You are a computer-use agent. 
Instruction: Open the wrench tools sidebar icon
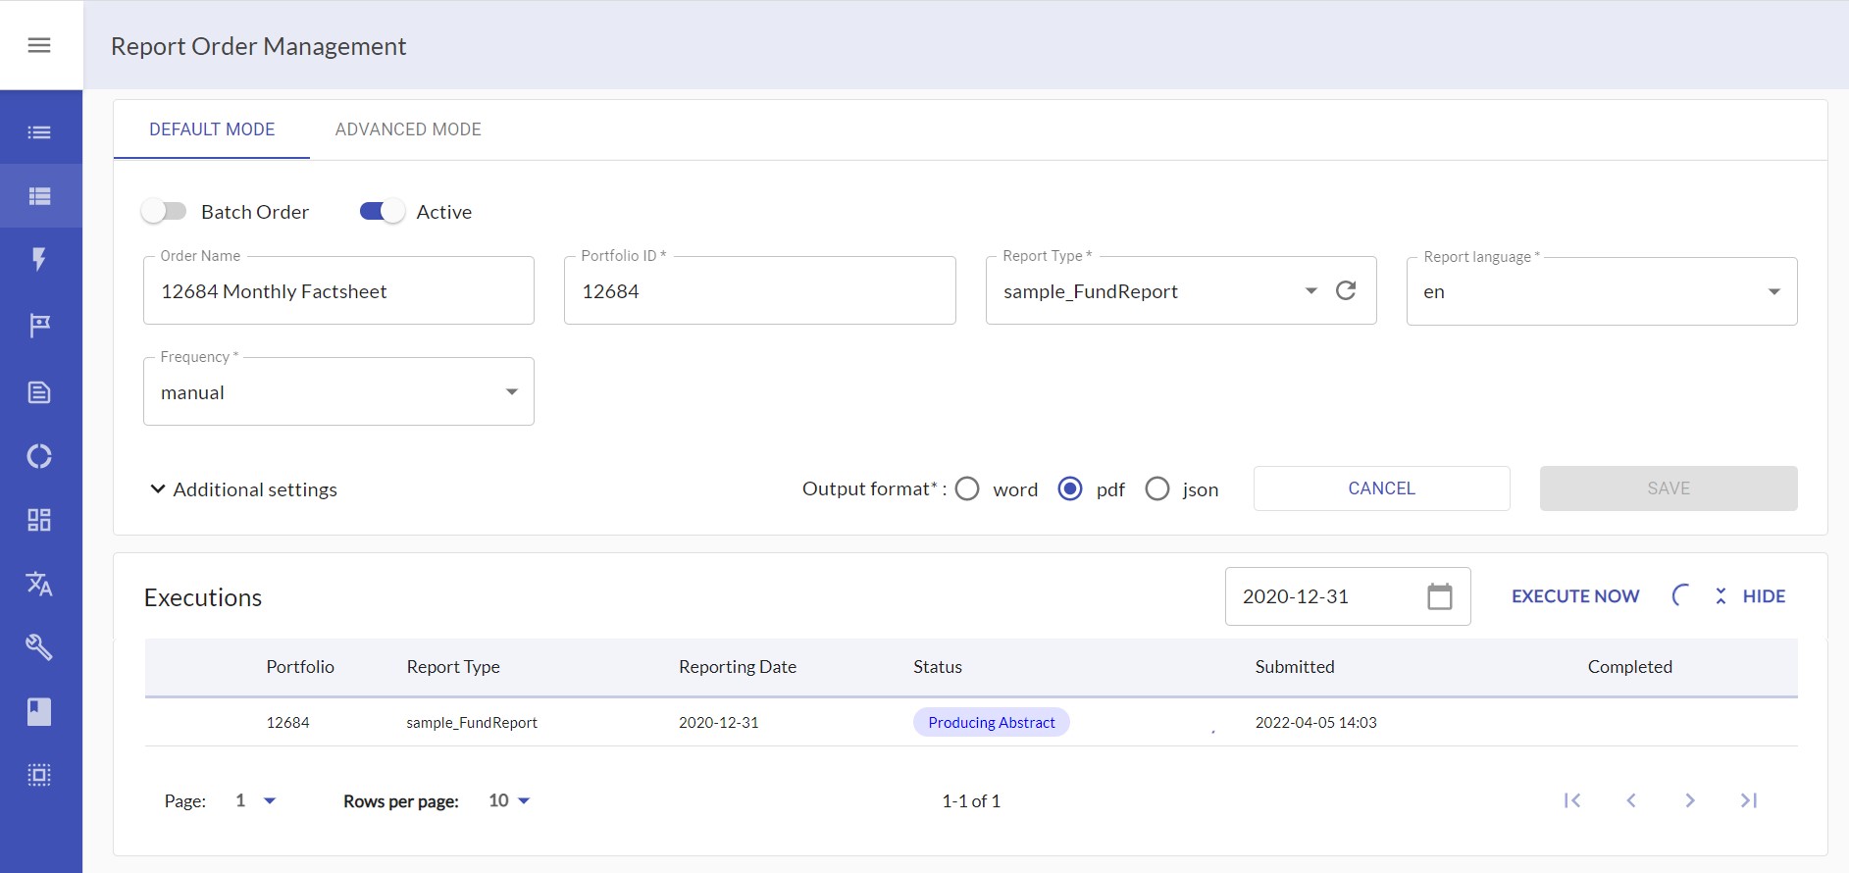click(x=39, y=647)
